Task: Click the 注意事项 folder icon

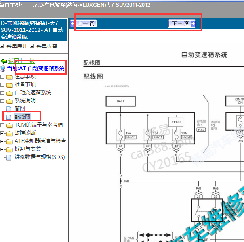Action: pyautogui.click(x=9, y=77)
